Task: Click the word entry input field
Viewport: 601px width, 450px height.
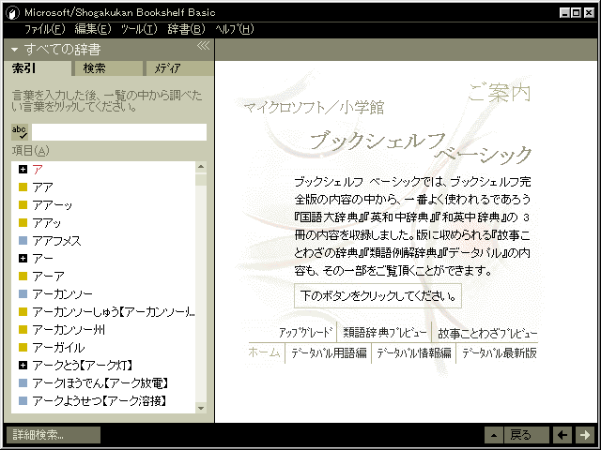Action: 119,132
